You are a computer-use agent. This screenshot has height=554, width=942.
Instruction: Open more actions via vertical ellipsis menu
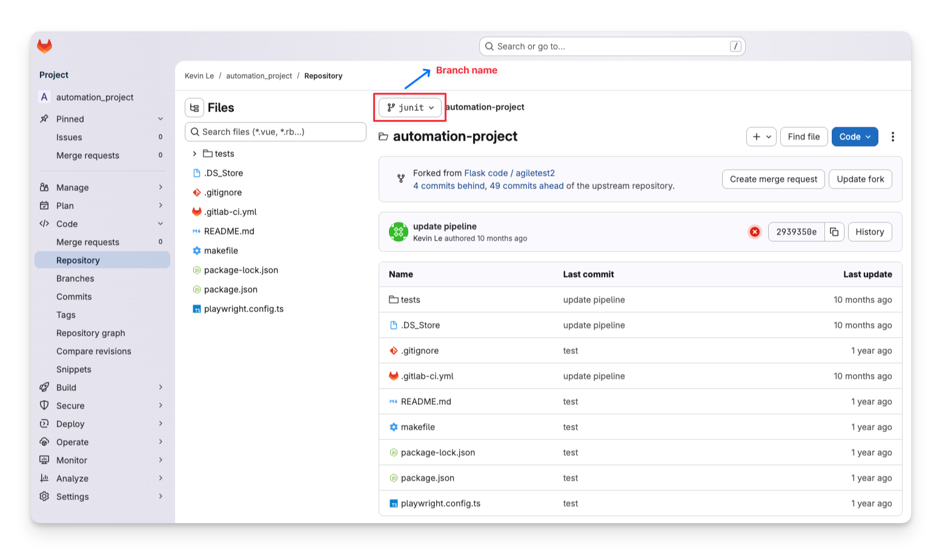click(x=893, y=136)
